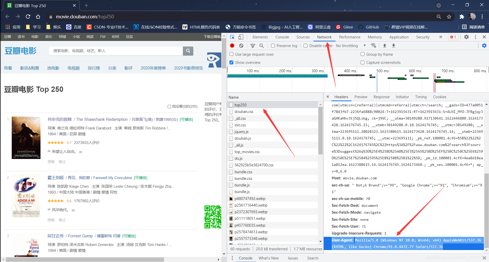The height and width of the screenshot is (262, 489).
Task: Select the DevTools element inspector icon
Action: tap(232, 37)
